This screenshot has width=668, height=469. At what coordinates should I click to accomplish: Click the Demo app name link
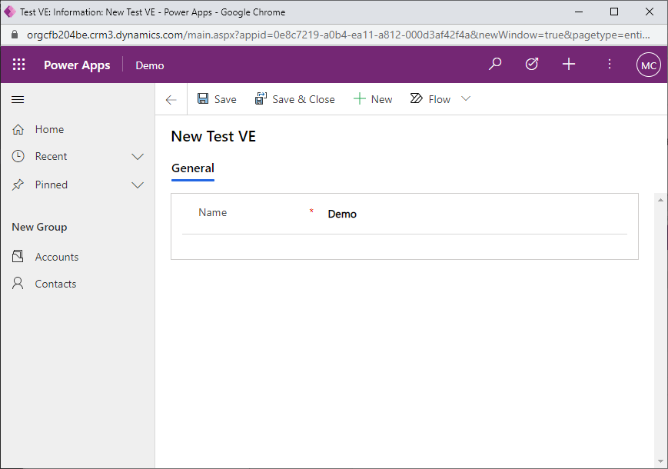pos(150,65)
